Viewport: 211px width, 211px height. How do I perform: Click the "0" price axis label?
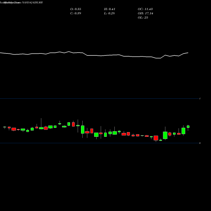point(200,143)
